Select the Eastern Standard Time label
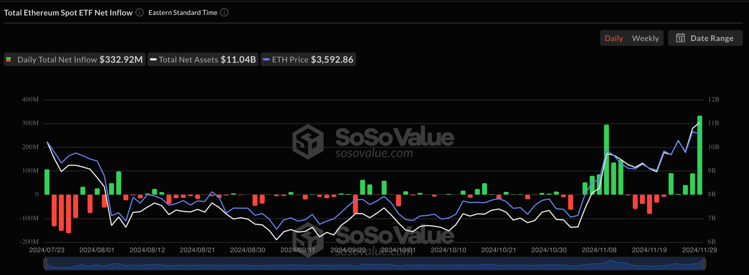 point(183,12)
